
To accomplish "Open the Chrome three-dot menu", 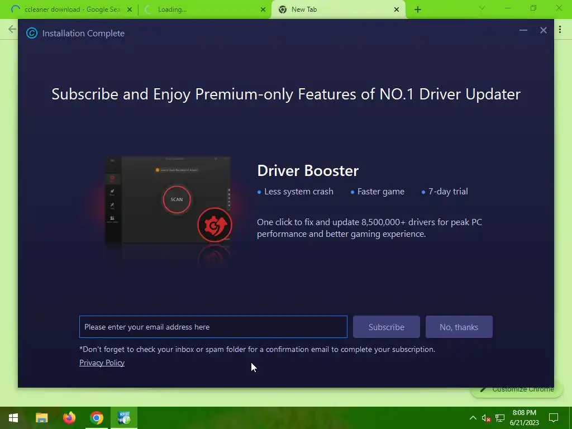I will [x=560, y=30].
